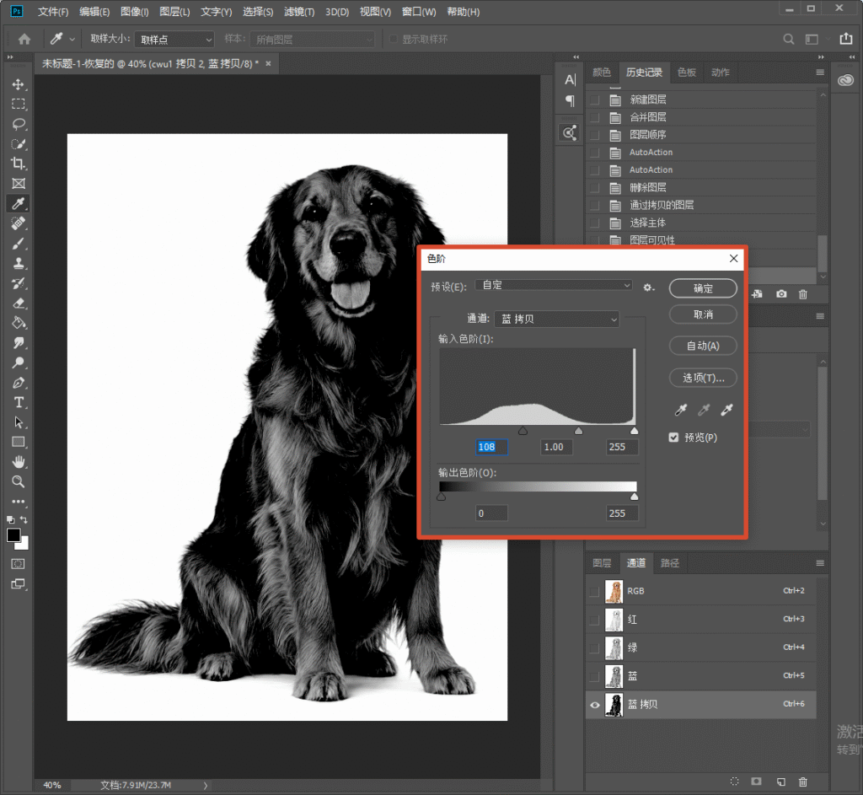
Task: Switch to the 路径 panel tab
Action: [670, 562]
